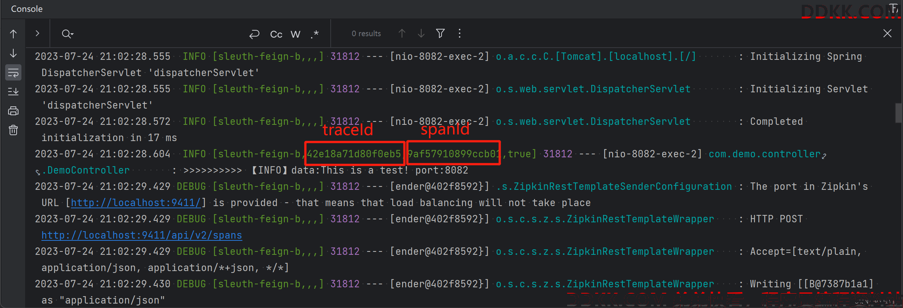Go to the previous search occurrence

coord(402,34)
